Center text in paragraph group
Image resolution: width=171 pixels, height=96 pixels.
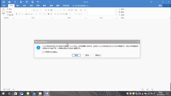coord(58,14)
